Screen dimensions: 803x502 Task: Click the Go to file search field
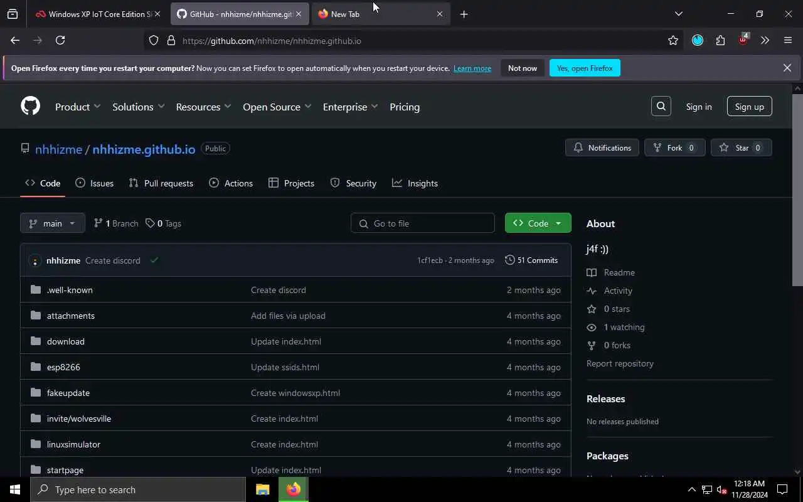(x=423, y=223)
